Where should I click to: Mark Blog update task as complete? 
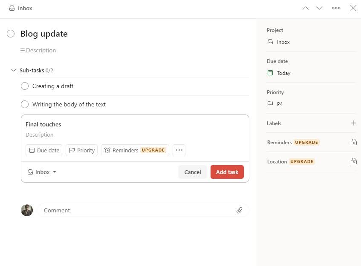[11, 34]
